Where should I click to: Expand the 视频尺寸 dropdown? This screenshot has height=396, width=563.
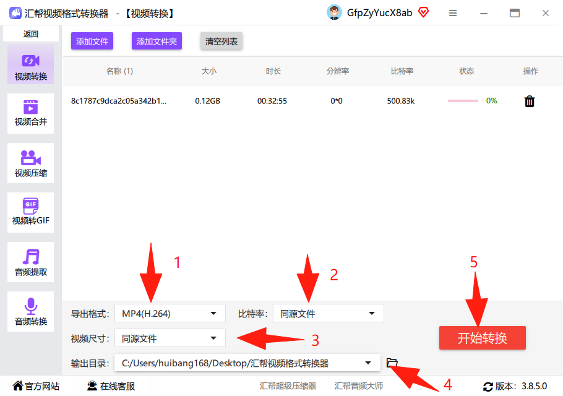[x=170, y=338]
